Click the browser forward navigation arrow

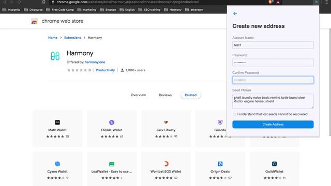pyautogui.click(x=12, y=2)
